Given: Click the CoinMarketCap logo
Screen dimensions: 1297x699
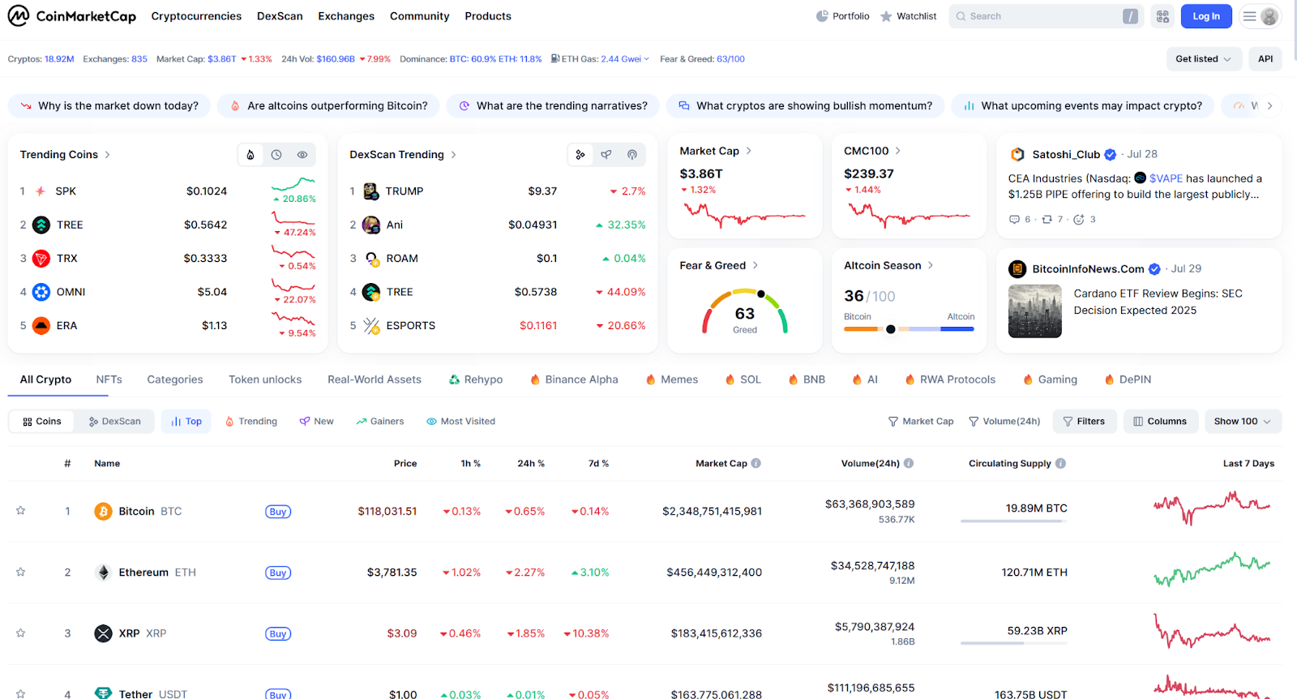Looking at the screenshot, I should [72, 16].
